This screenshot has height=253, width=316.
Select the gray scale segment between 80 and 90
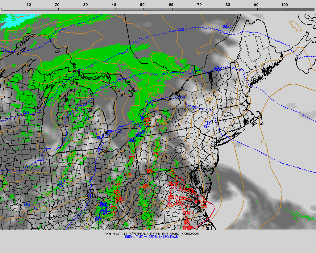(x=243, y=9)
